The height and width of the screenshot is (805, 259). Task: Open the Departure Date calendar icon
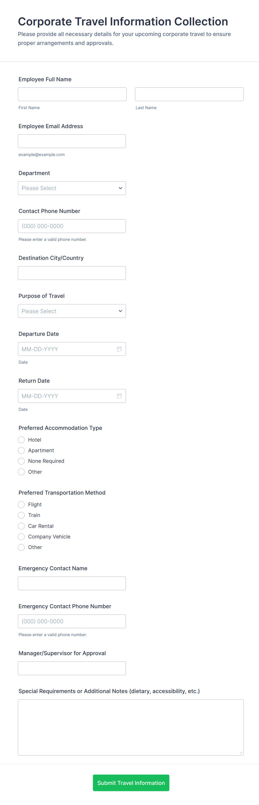[x=119, y=349]
